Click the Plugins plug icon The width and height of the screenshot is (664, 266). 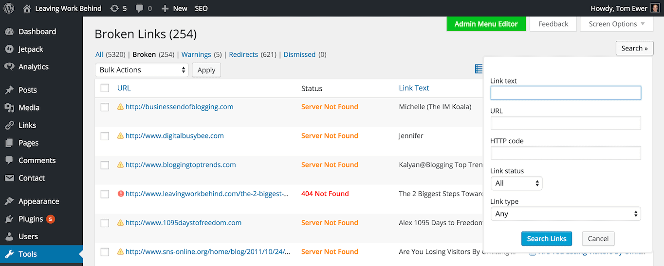[9, 219]
